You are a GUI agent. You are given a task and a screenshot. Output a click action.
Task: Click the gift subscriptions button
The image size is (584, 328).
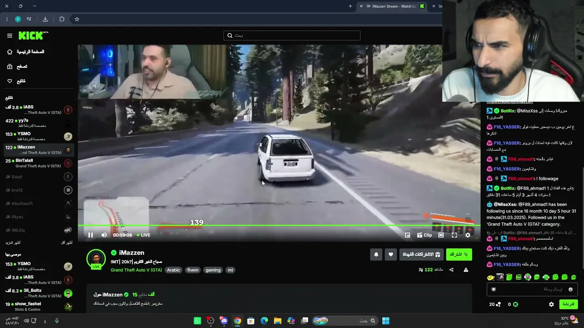tap(421, 255)
